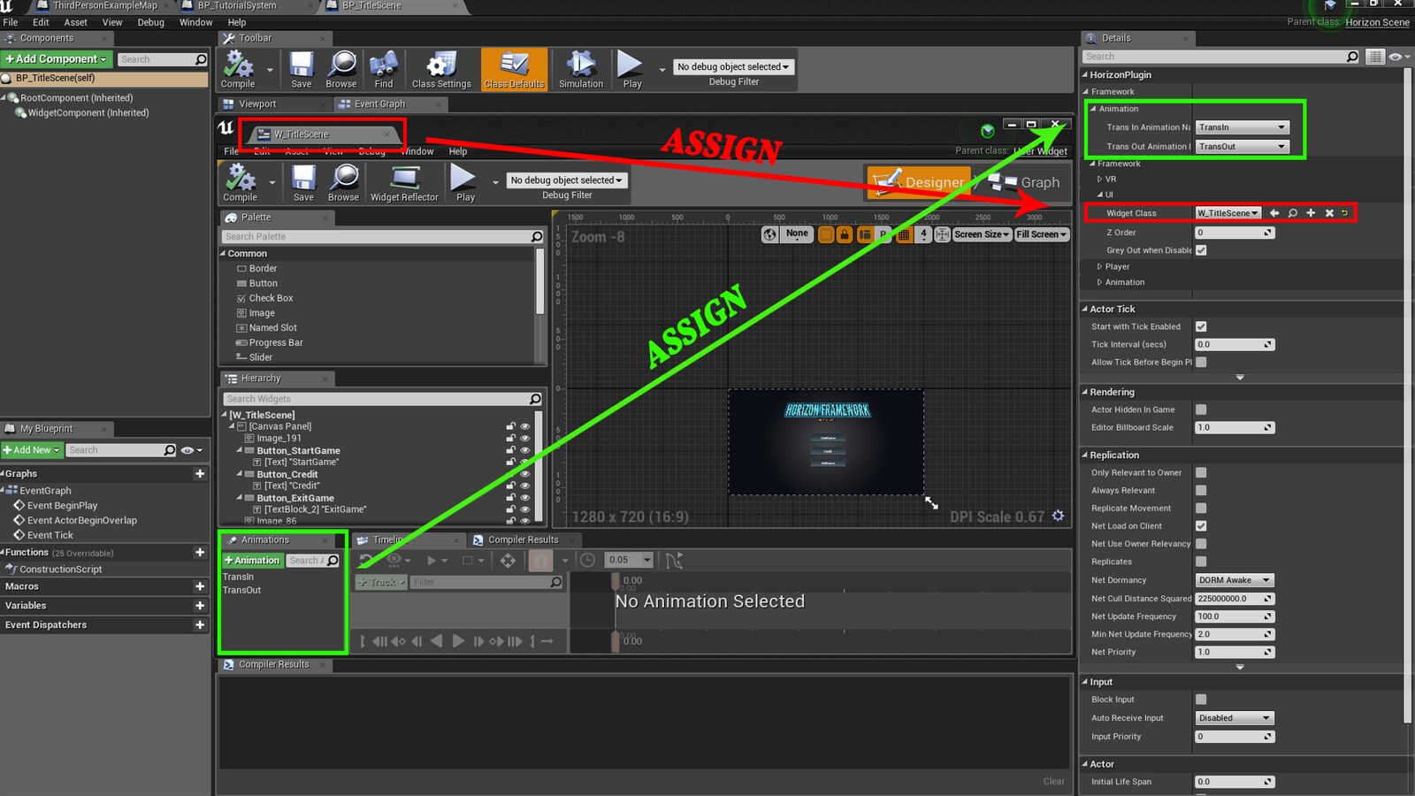
Task: Open the Screen Size dropdown in Designer
Action: click(981, 233)
